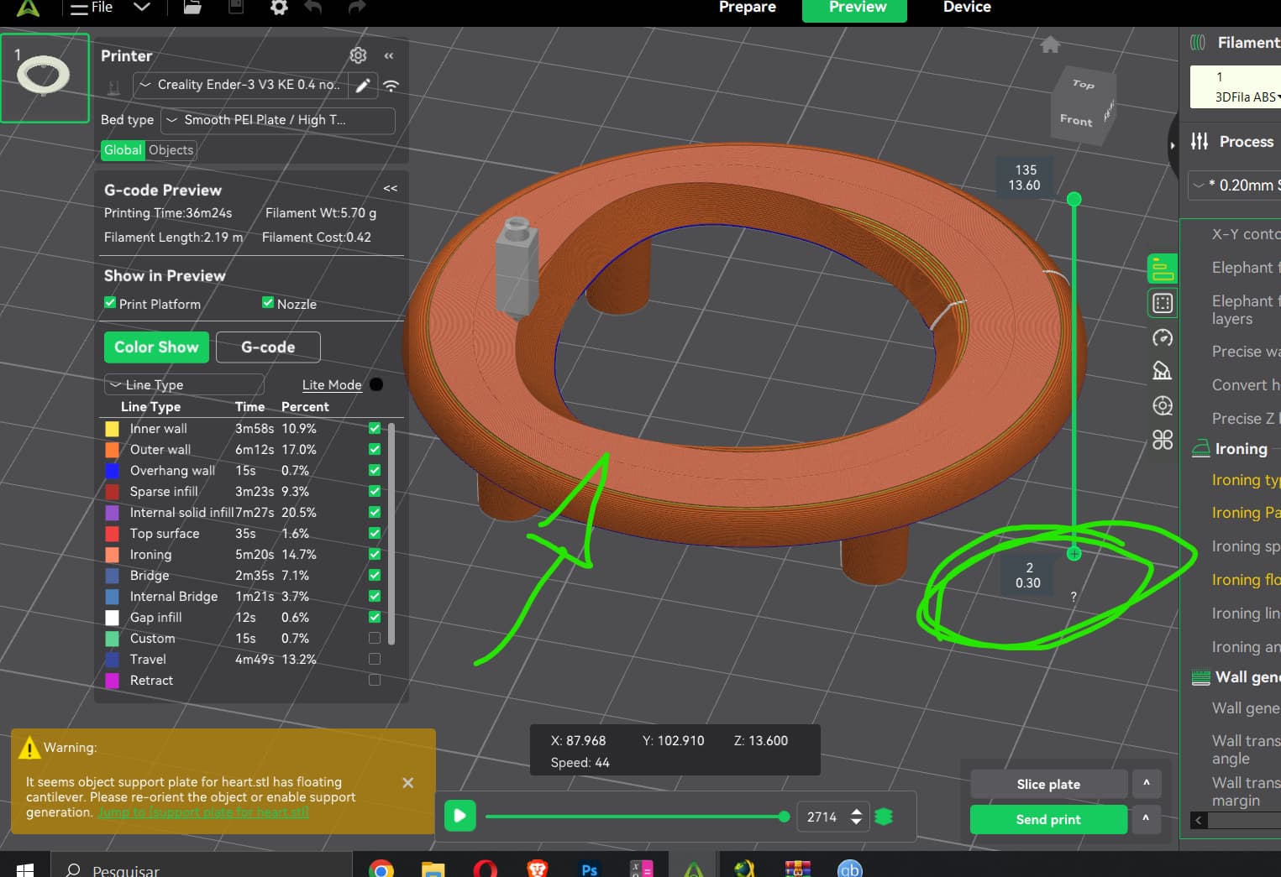Image resolution: width=1281 pixels, height=877 pixels.
Task: Click the home view icon in viewport
Action: click(1049, 44)
